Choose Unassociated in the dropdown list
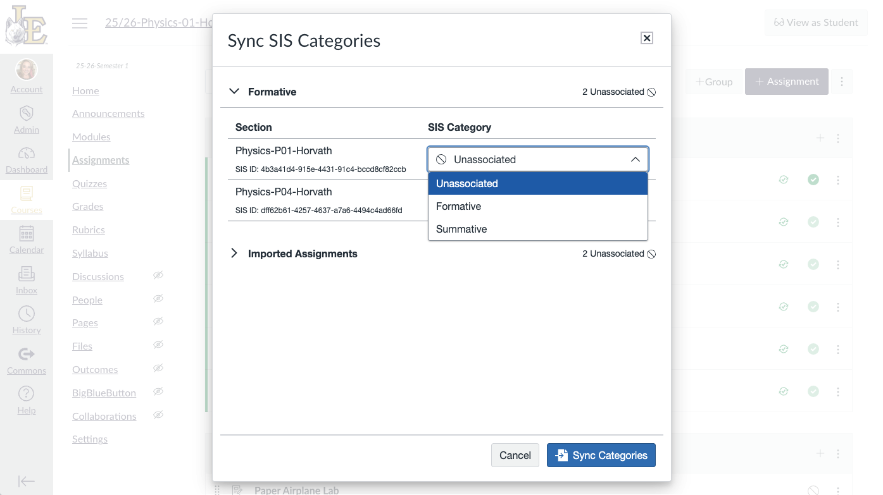The width and height of the screenshot is (883, 495). 538,183
